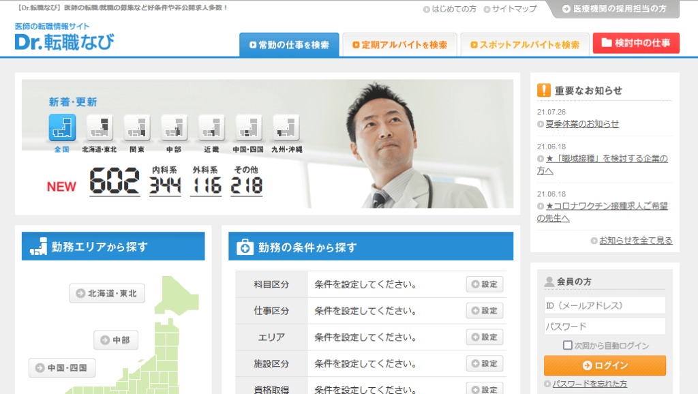Open the スポットアルバイトを検索 tab
This screenshot has width=698, height=394.
pos(525,42)
